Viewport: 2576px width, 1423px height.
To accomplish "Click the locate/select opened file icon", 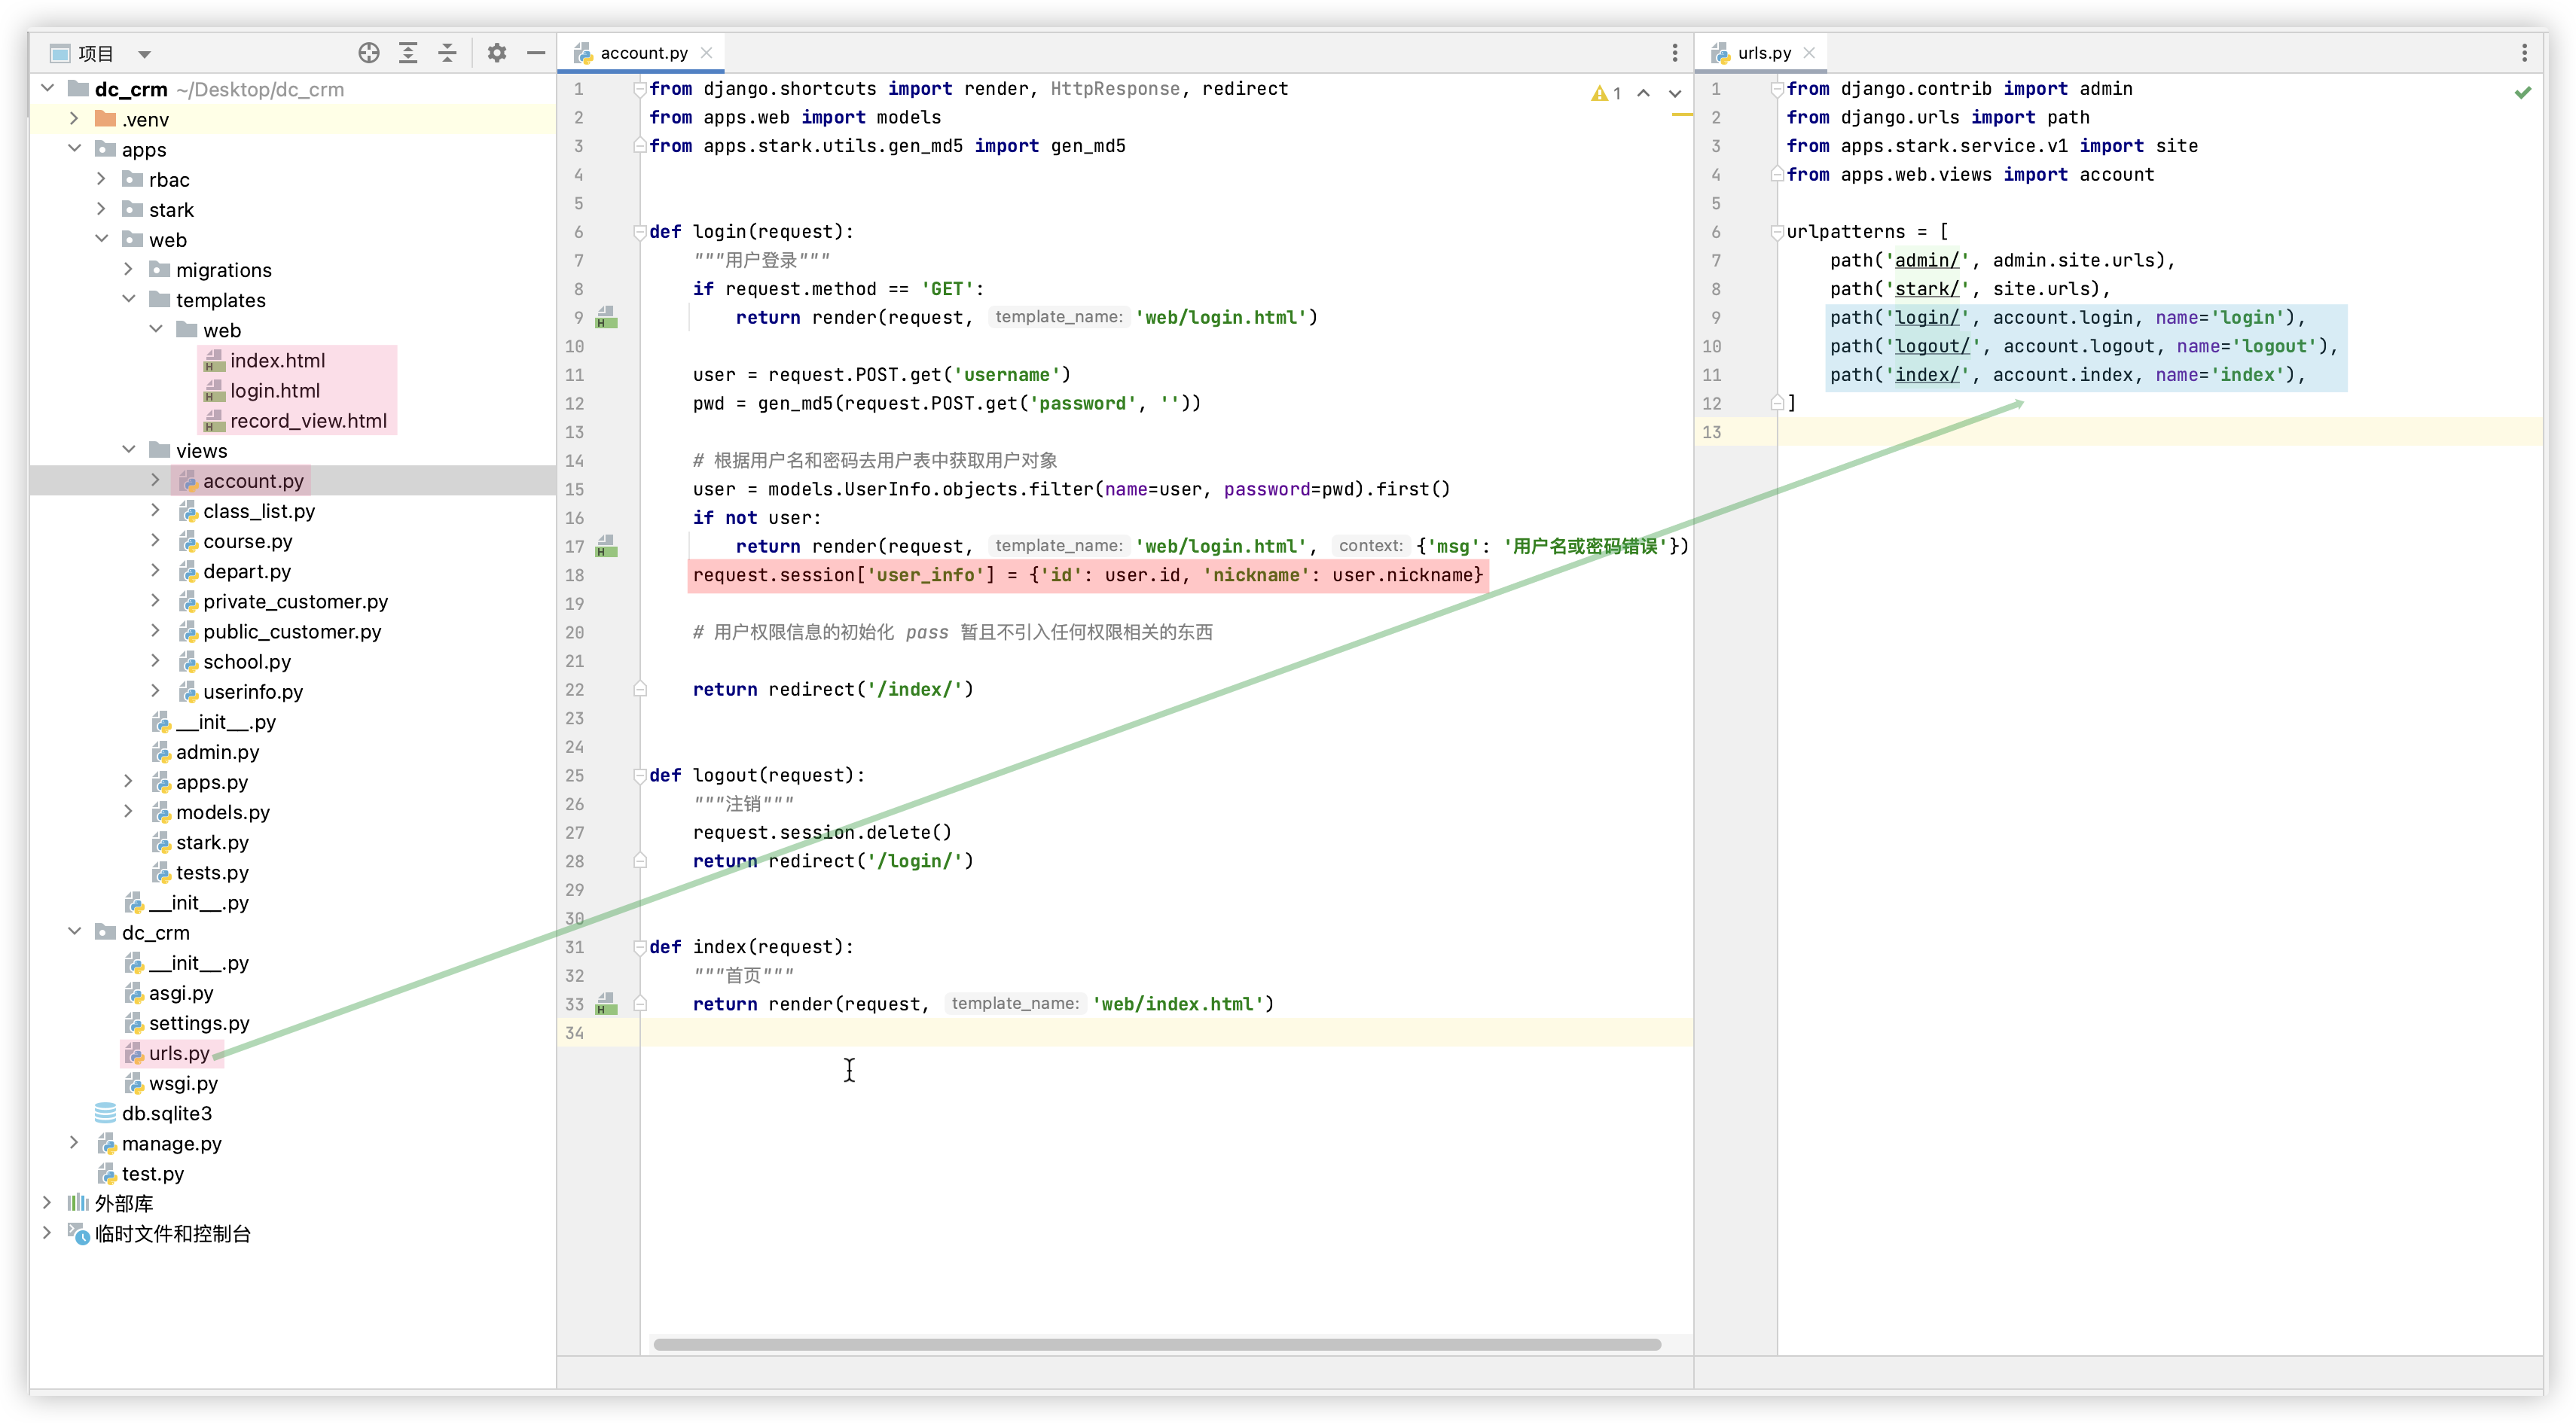I will click(x=369, y=53).
